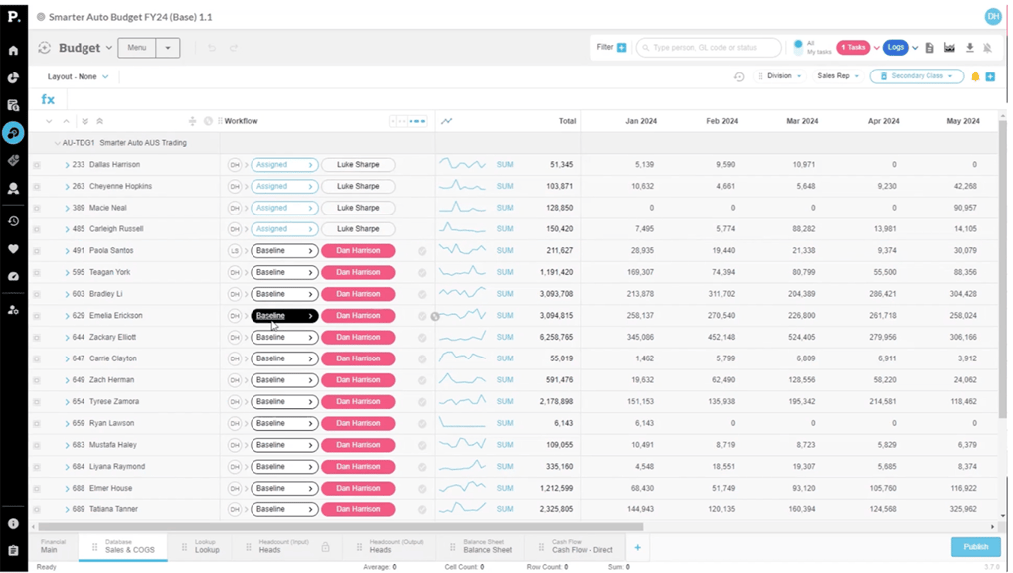Click the waterfall chart icon in the top toolbar
Viewport: 1013px width, 573px height.
coord(949,47)
